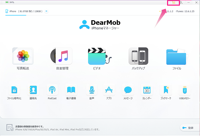Image resolution: width=200 pixels, height=139 pixels.
Task: Open the ファイル folder module
Action: pos(177,57)
